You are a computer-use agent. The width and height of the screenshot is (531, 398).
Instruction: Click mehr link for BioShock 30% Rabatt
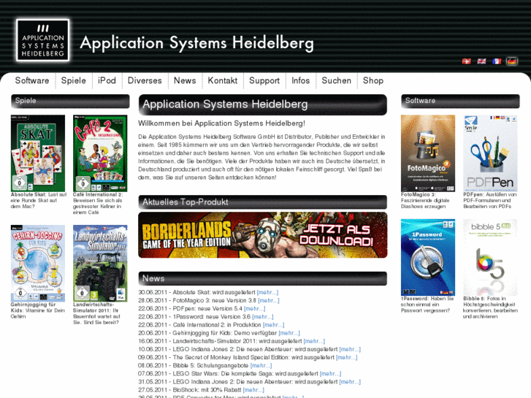click(x=253, y=390)
